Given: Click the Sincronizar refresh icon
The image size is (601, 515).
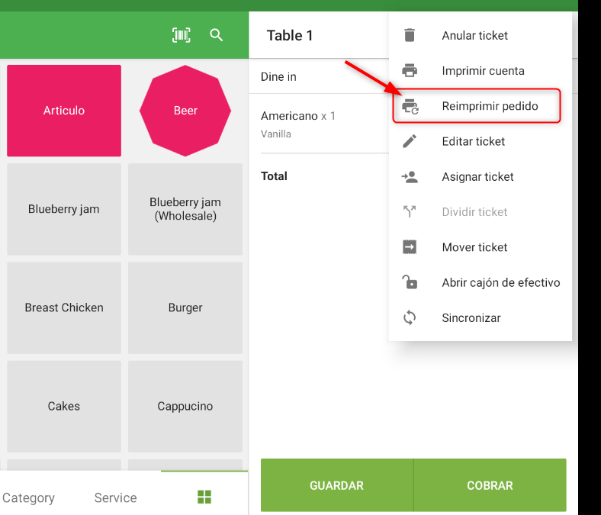Looking at the screenshot, I should (410, 317).
